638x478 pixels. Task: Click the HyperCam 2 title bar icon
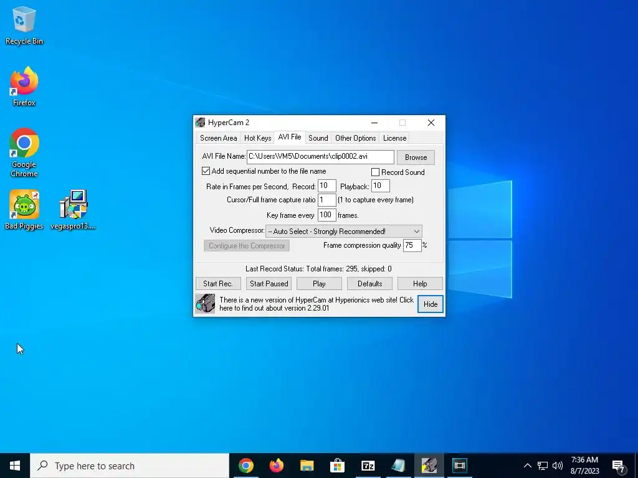point(200,123)
